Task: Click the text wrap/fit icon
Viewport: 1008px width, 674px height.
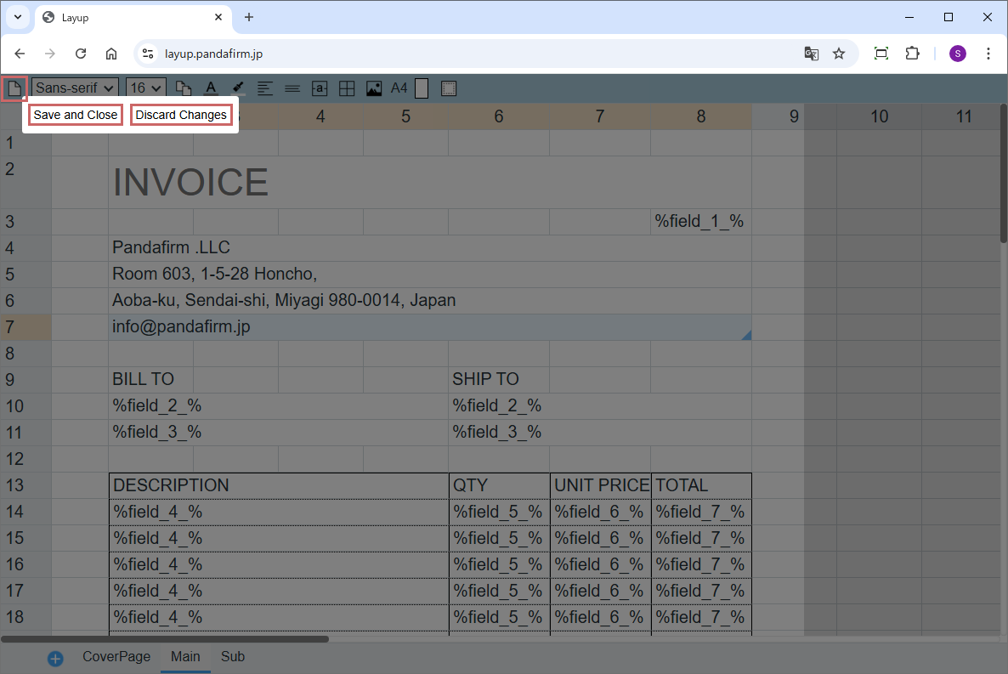Action: coord(320,88)
